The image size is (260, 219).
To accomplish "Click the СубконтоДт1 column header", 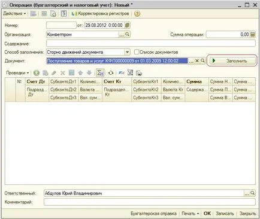I will tap(64, 81).
